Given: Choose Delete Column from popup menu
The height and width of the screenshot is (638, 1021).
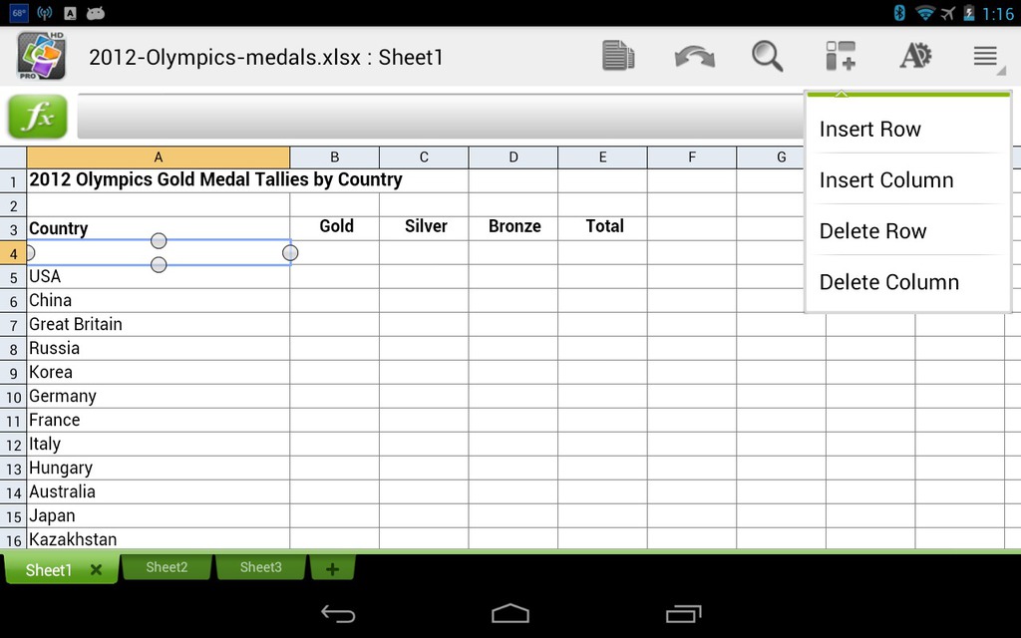Looking at the screenshot, I should tap(907, 282).
